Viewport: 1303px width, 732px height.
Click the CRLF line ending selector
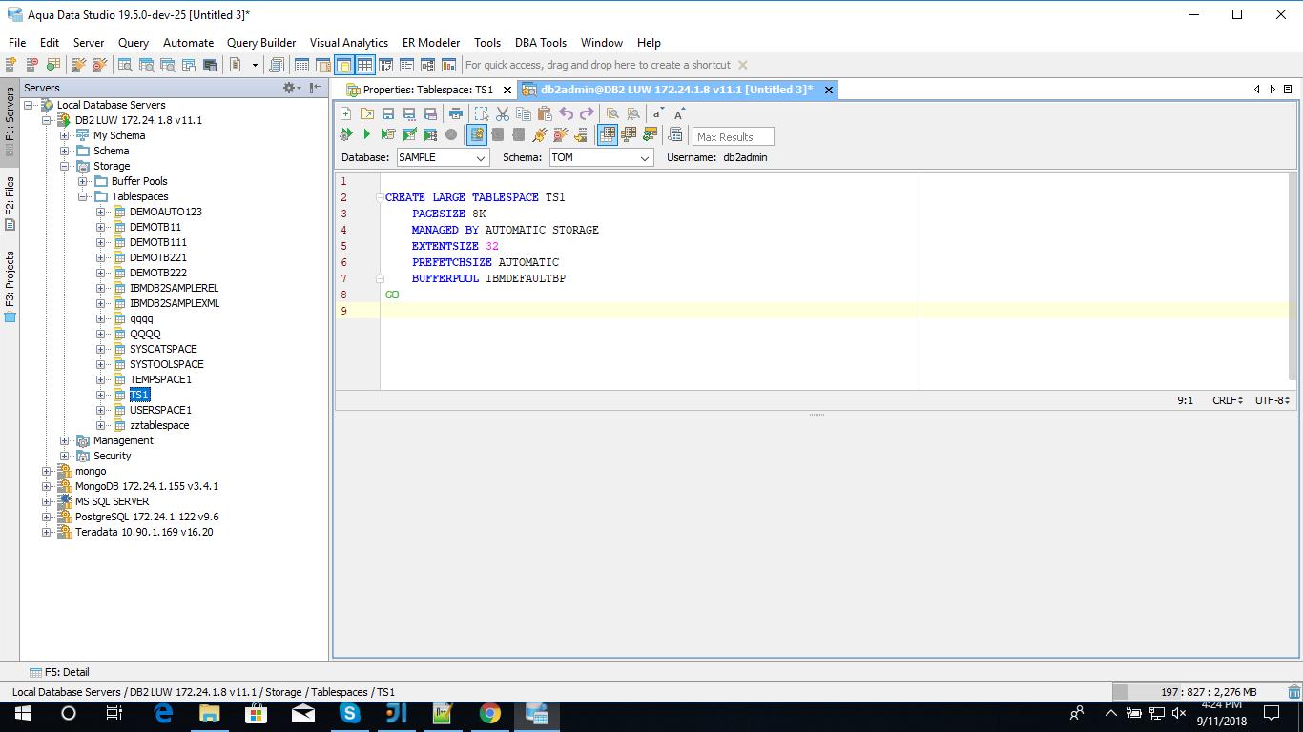coord(1228,400)
